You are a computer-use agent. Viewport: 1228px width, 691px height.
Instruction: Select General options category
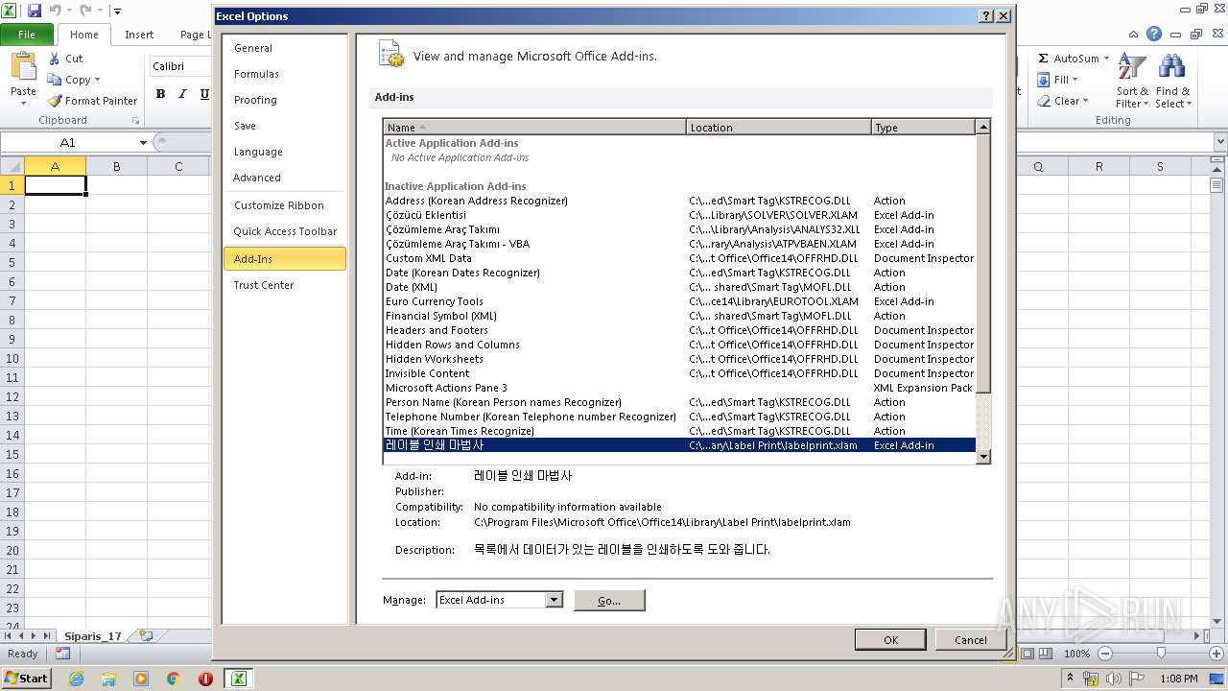[x=284, y=48]
